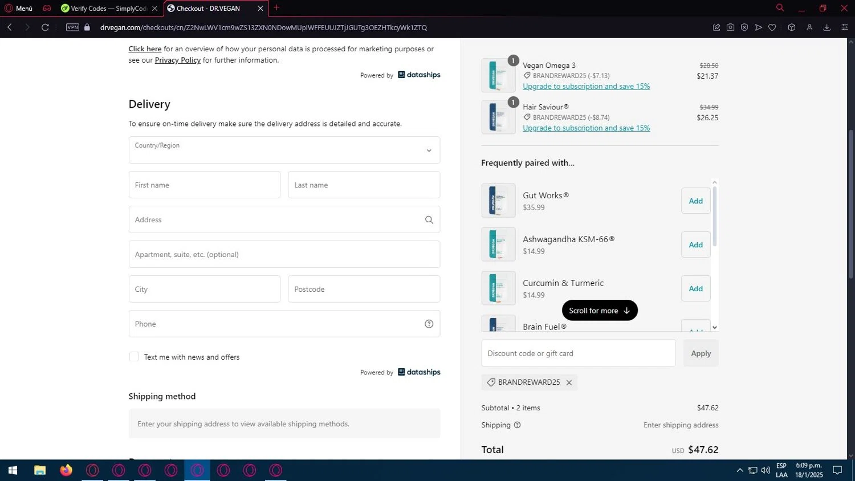Click the dataships logo below the text-me checkbox
This screenshot has height=481, width=855.
419,372
